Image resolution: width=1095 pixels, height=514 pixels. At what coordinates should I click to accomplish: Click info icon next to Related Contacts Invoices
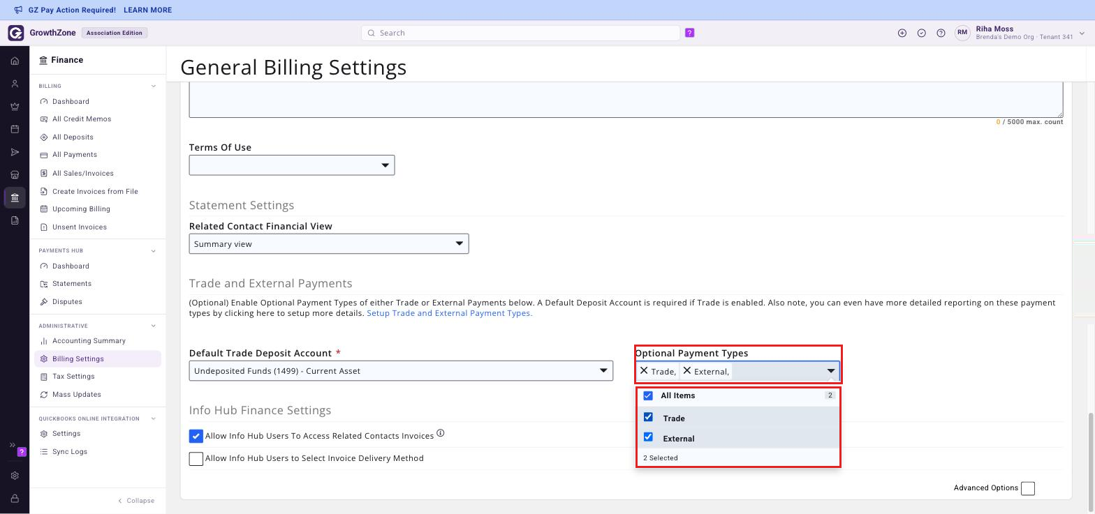[x=441, y=433]
